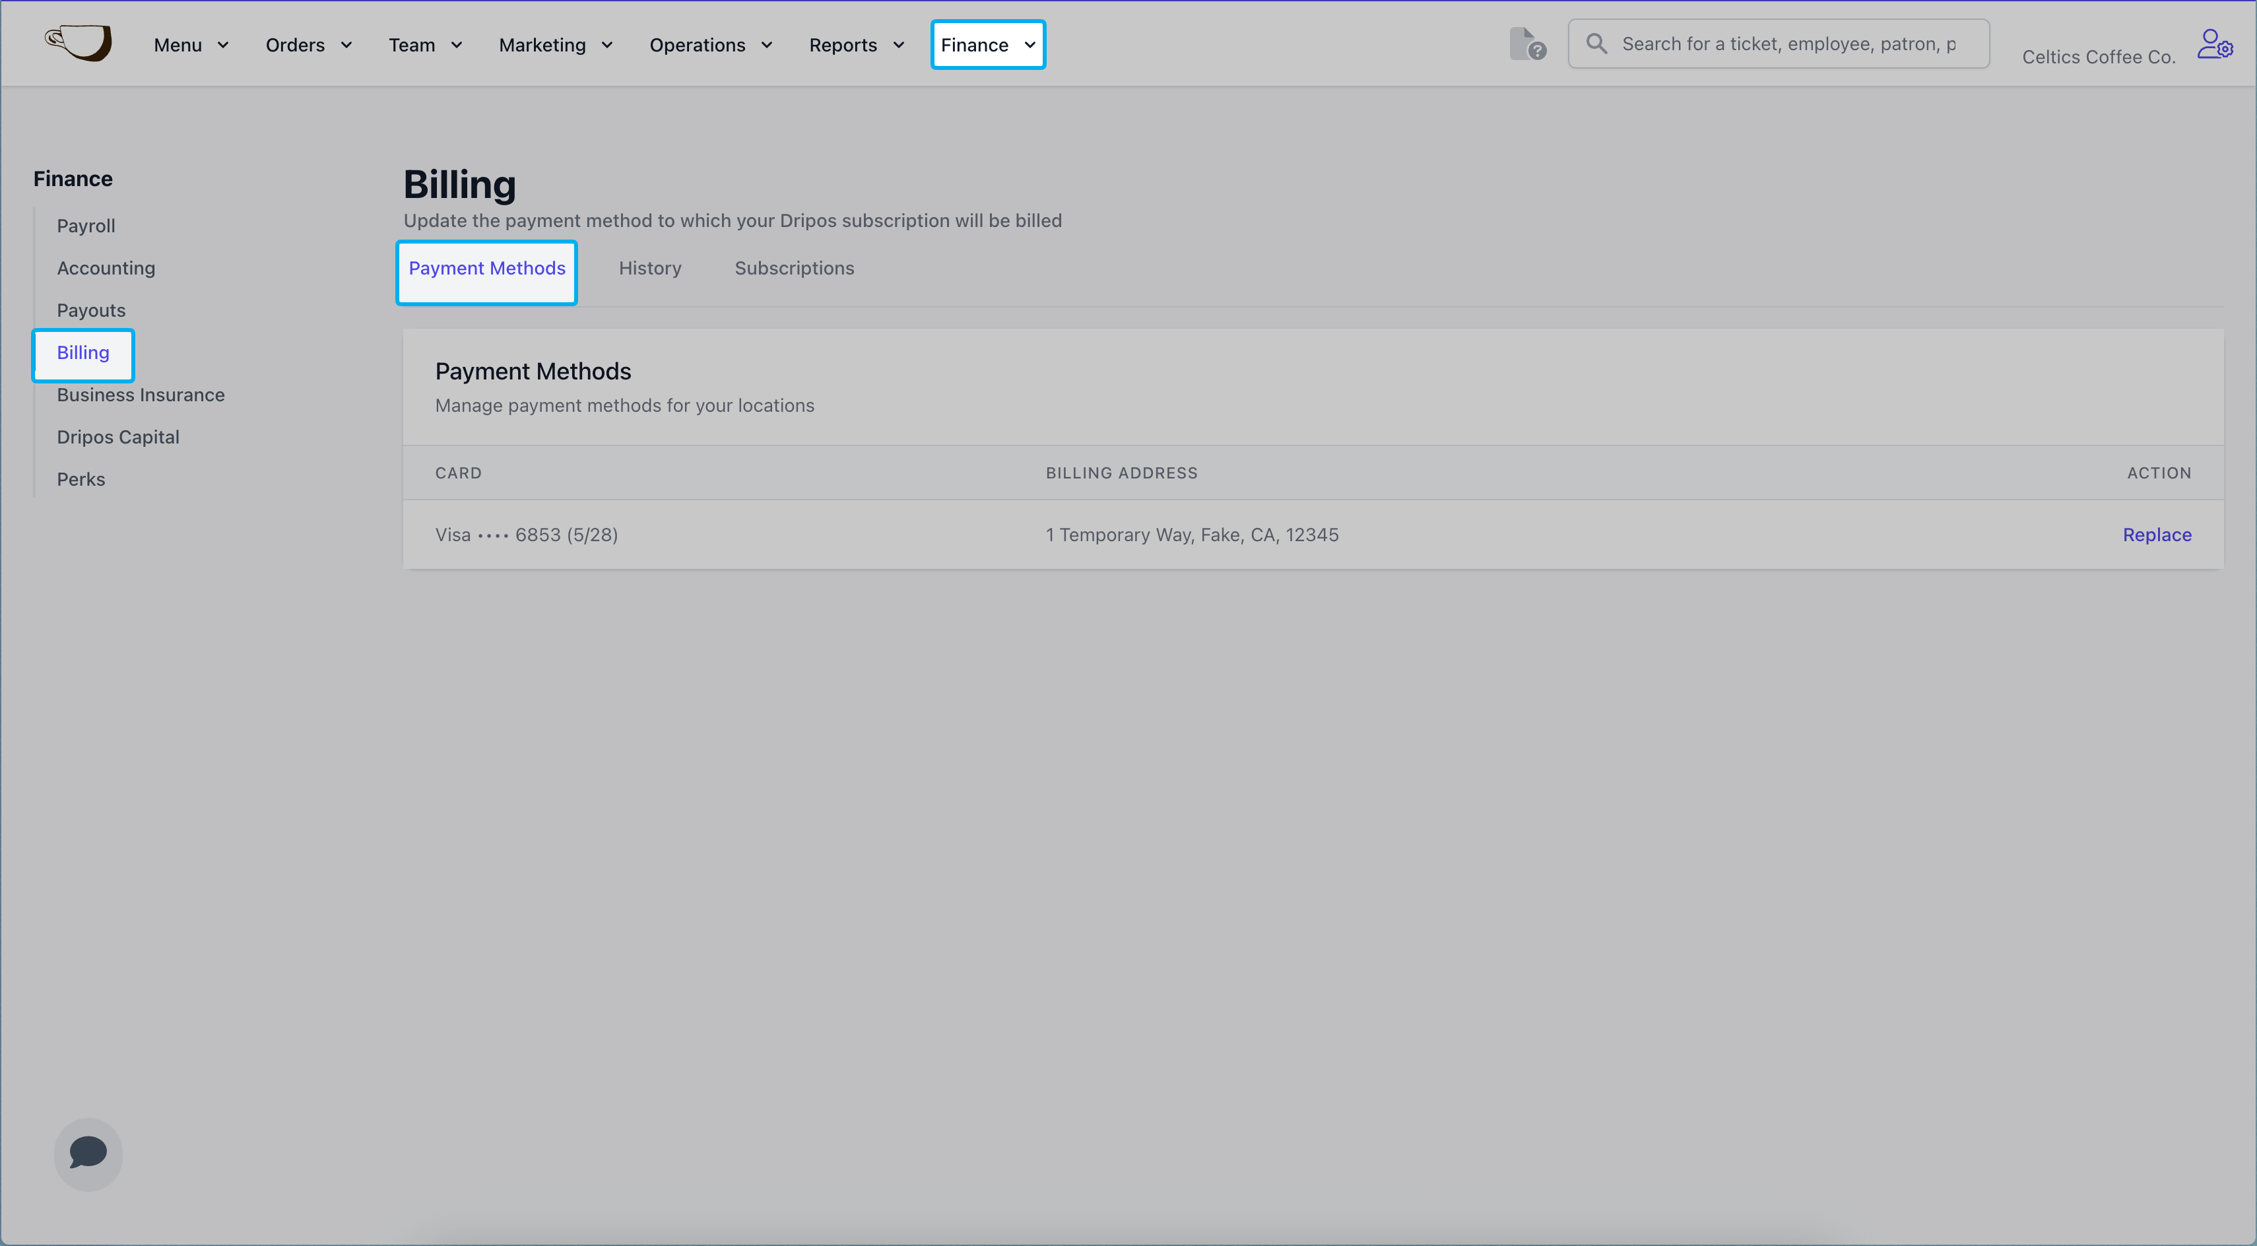Click the search magnifier icon
The height and width of the screenshot is (1246, 2257).
coord(1596,44)
